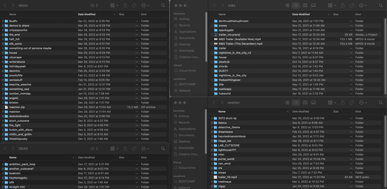
Task: Expand the hauntedmansionboss folder
Action: pos(212,136)
